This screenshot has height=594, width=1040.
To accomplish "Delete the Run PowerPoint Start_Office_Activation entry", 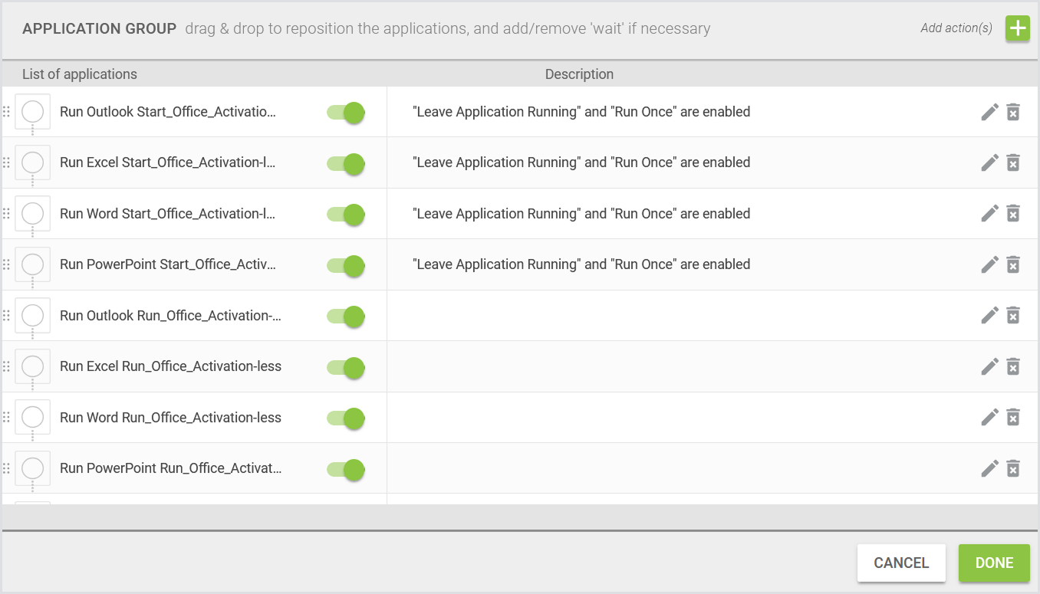I will [x=1013, y=264].
